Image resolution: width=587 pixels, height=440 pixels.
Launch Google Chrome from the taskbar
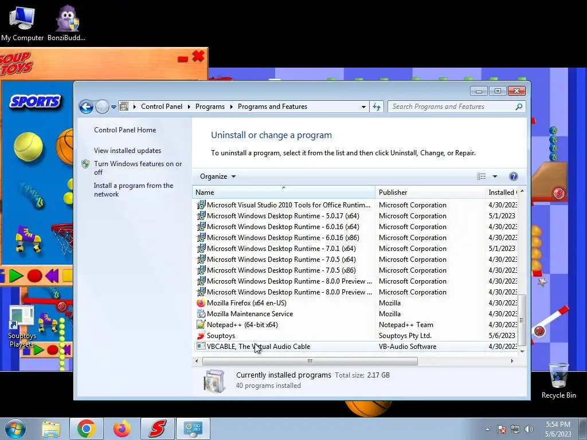coord(87,429)
